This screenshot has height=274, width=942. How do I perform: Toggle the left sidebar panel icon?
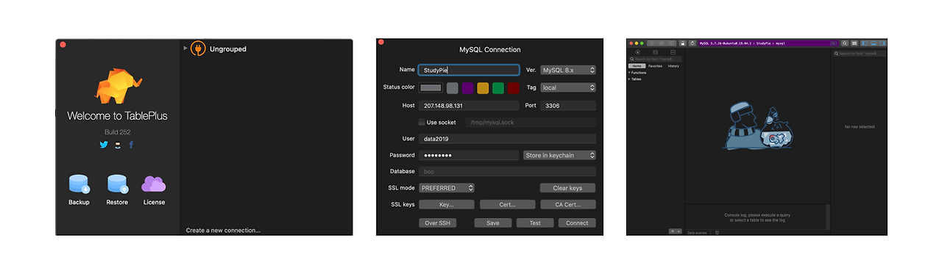[865, 43]
